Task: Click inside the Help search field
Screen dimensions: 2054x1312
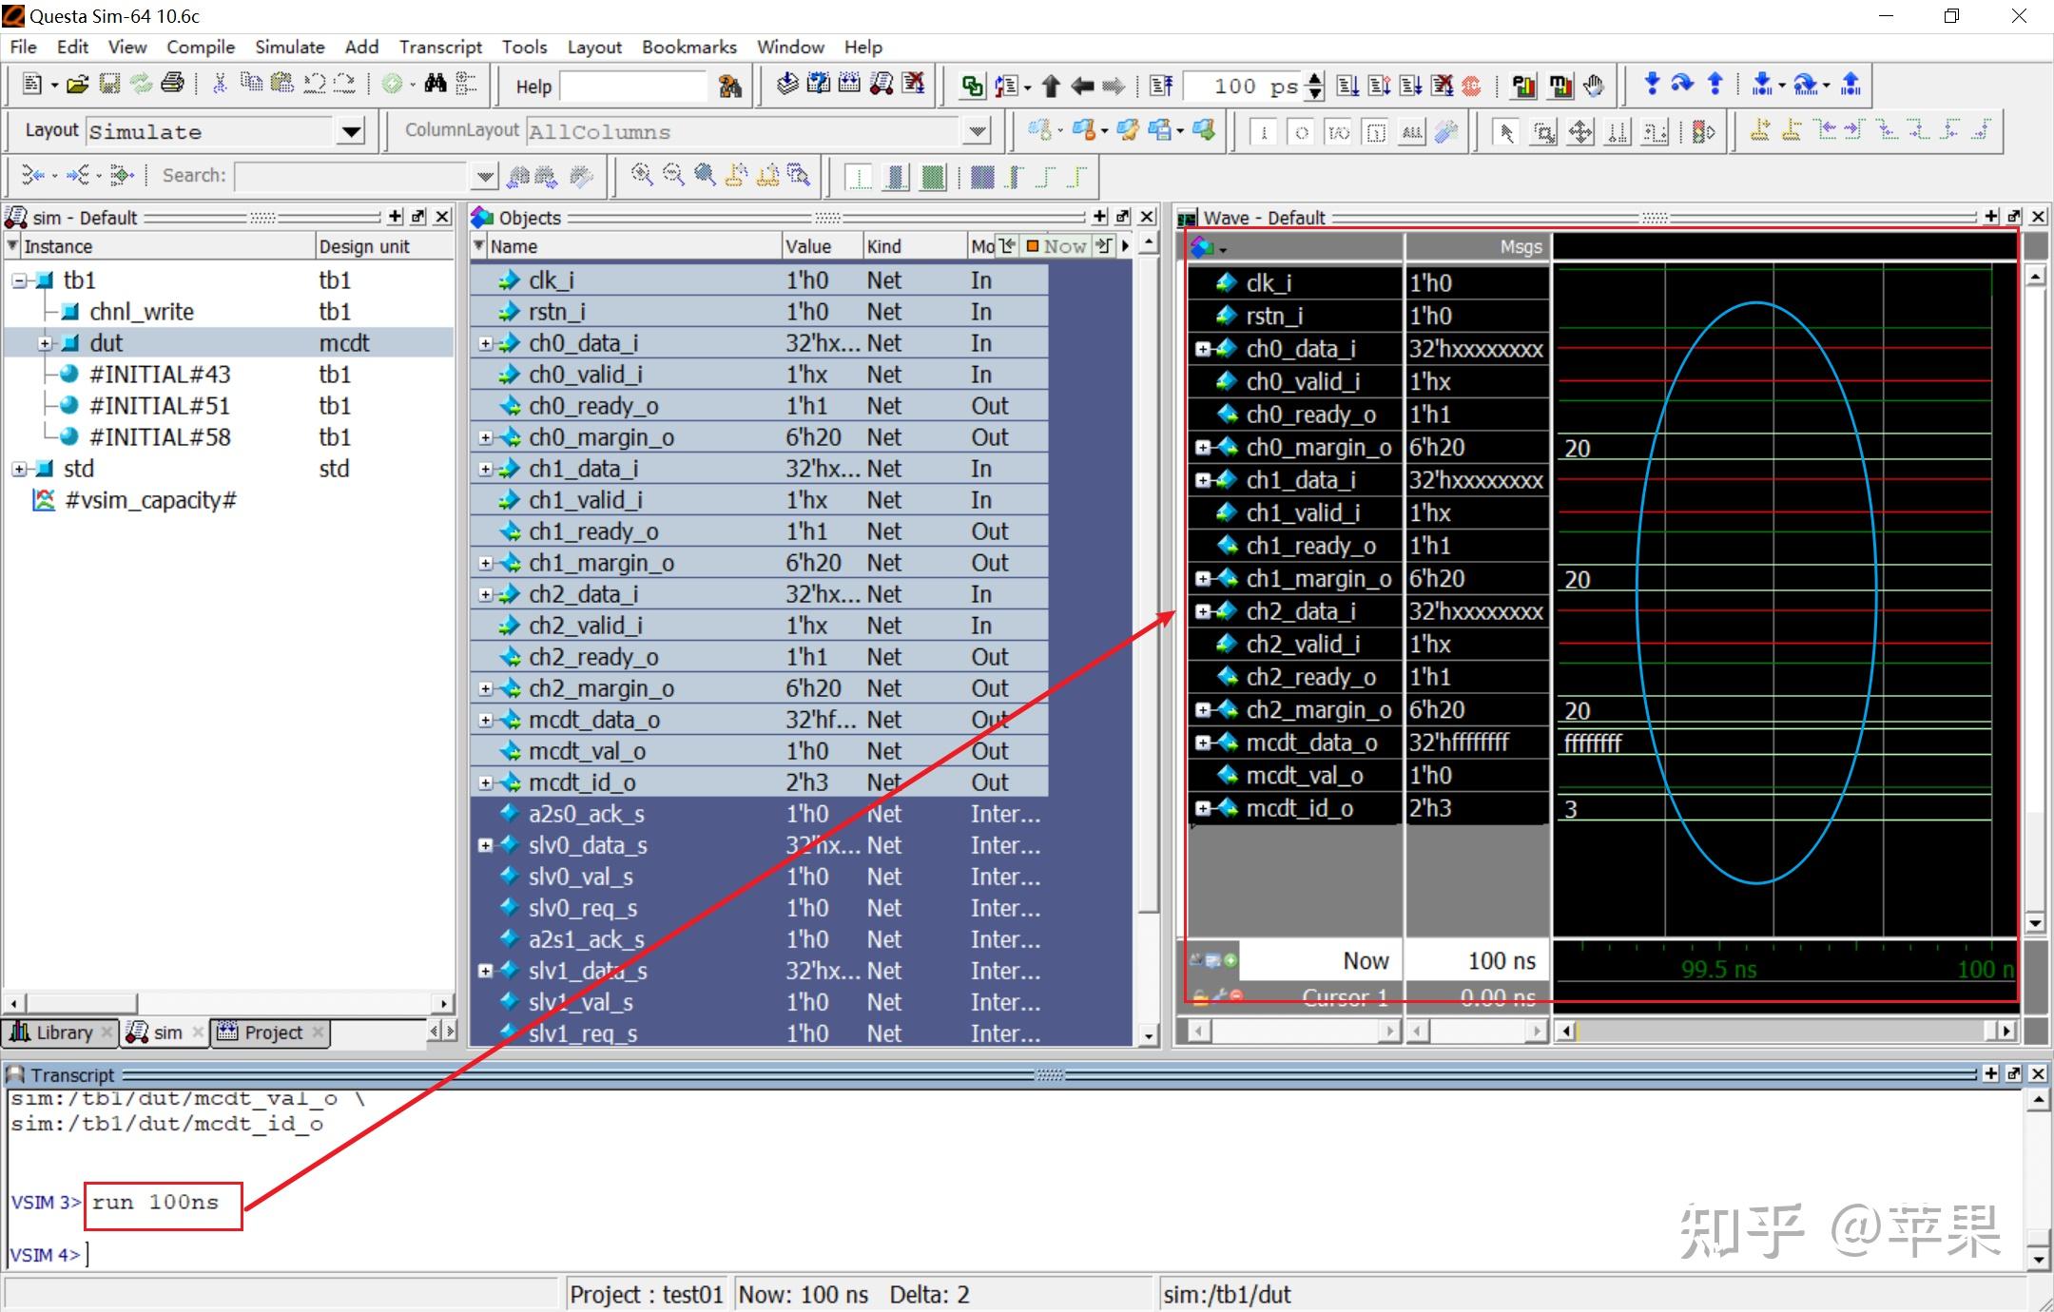Action: [632, 87]
